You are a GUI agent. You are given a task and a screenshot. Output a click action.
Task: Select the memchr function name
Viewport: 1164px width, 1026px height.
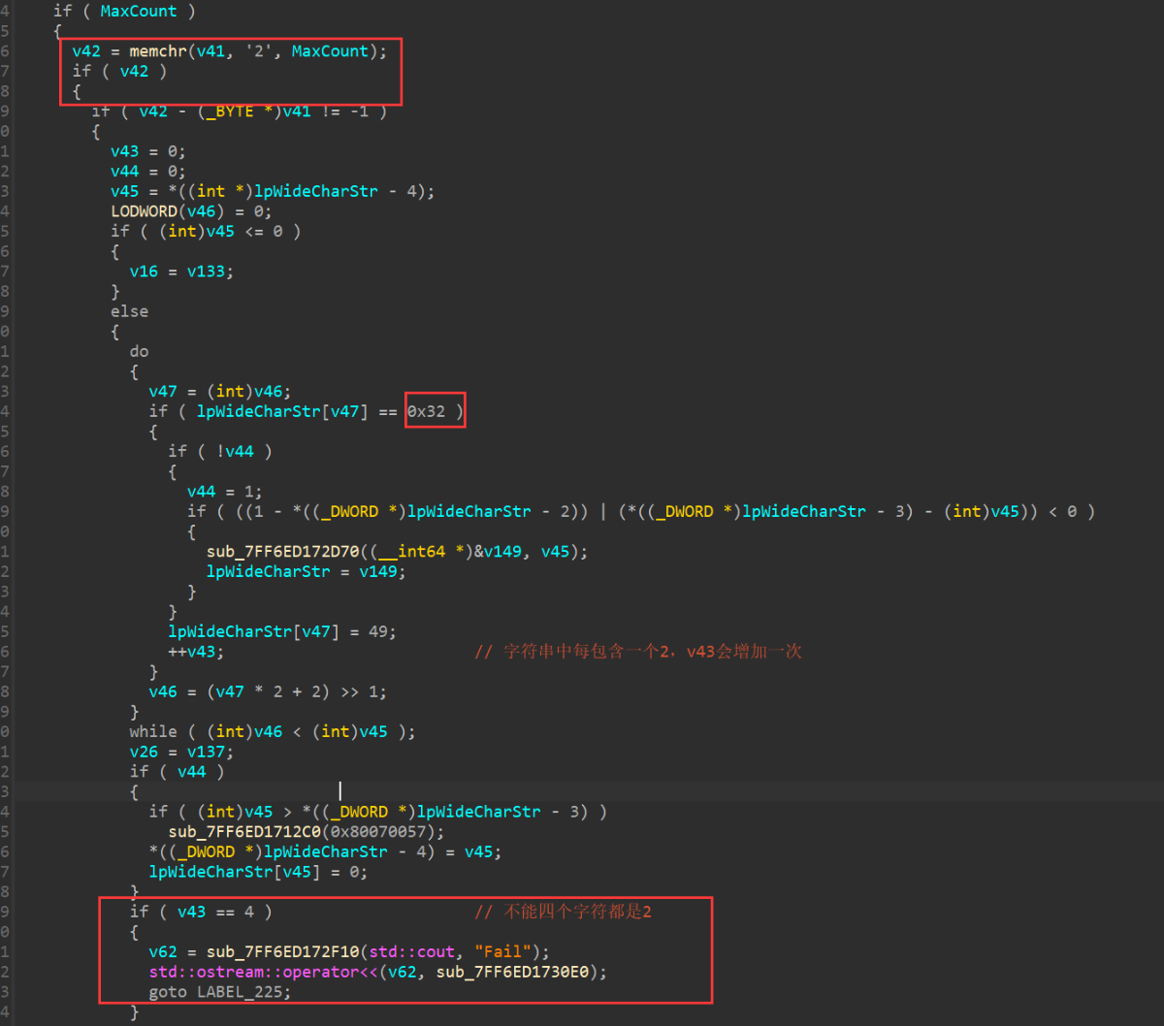pyautogui.click(x=158, y=51)
